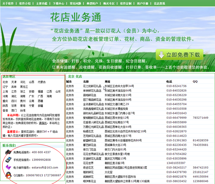Select the 甘肃 region link
Screen dimensions: 215x184
click(14, 106)
